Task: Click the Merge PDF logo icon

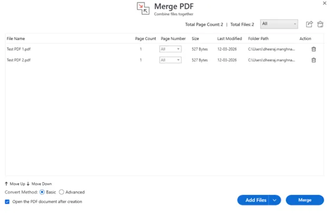Action: click(x=143, y=8)
